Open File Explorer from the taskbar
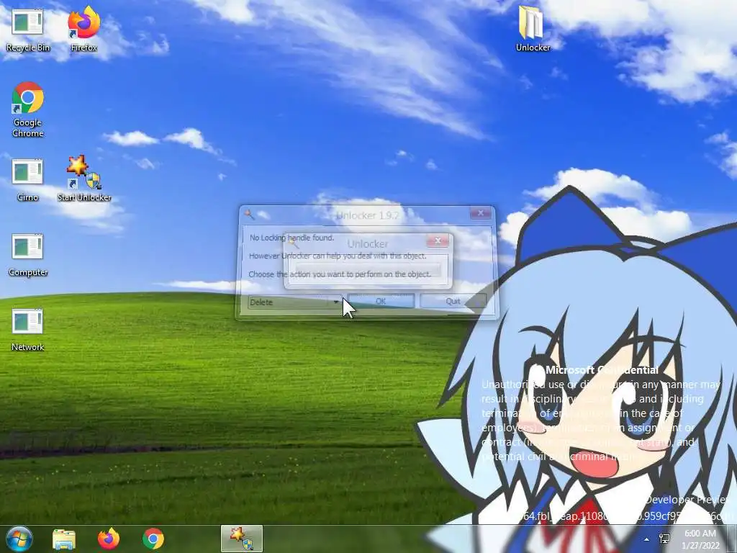Viewport: 737px width, 553px height. pos(64,539)
